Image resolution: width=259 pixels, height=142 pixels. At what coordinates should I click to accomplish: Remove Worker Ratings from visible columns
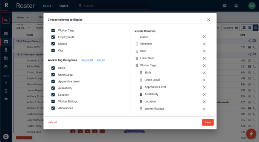click(204, 109)
